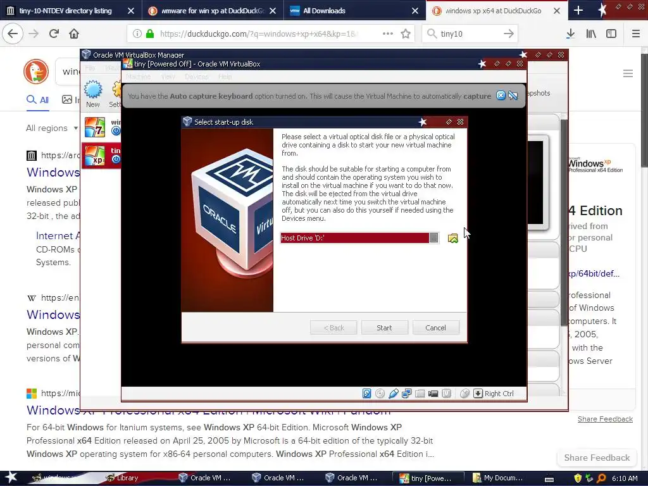Viewport: 648px width, 486px height.
Task: Dismiss the Auto capture keyboard notification
Action: 501,96
